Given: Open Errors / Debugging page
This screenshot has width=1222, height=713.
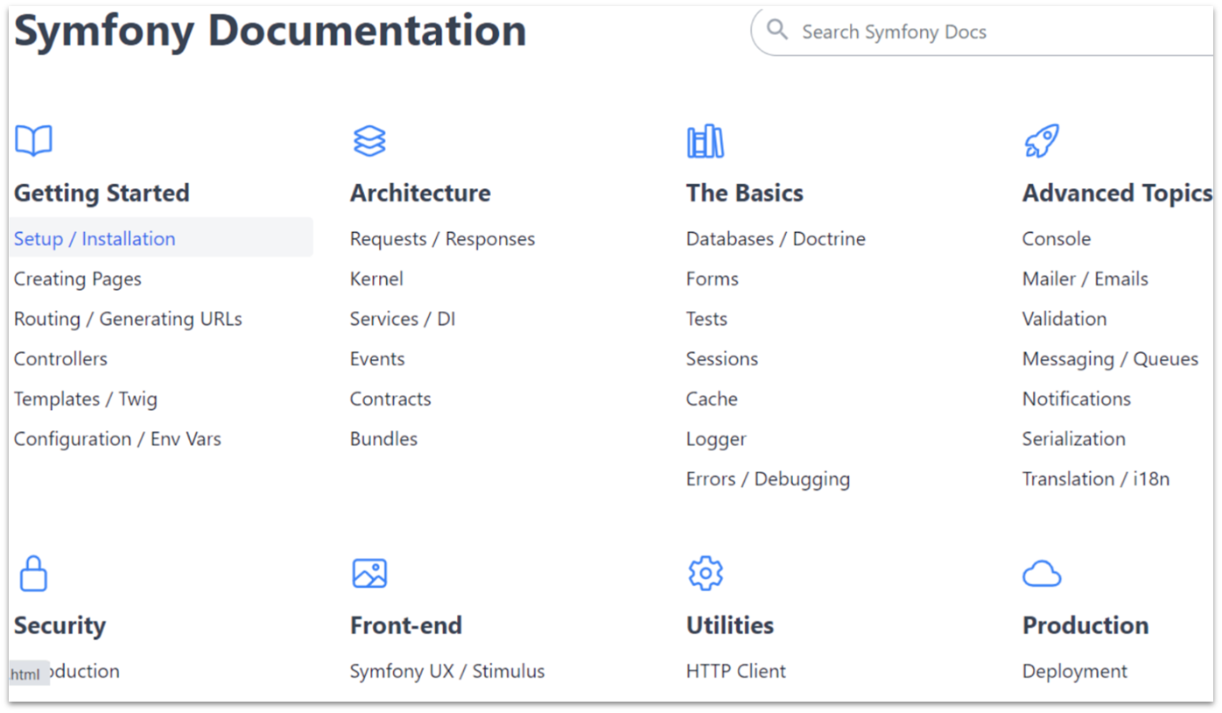Looking at the screenshot, I should [768, 480].
